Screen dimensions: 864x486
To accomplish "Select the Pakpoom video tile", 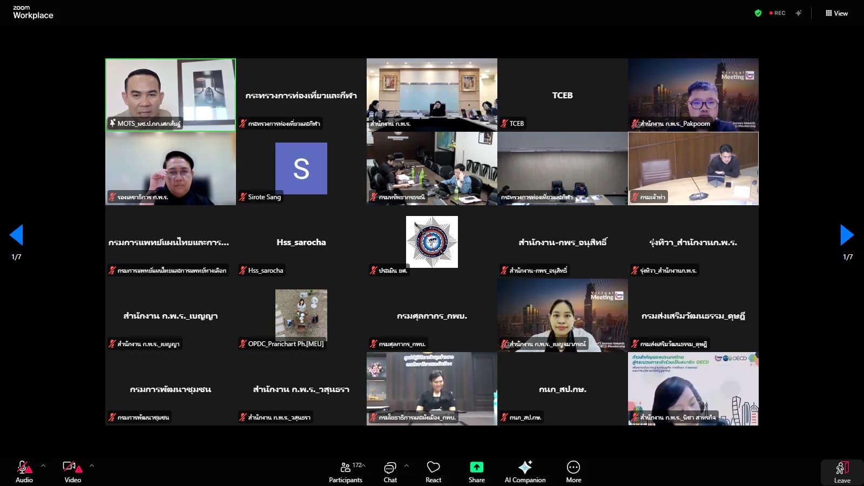I will click(693, 94).
